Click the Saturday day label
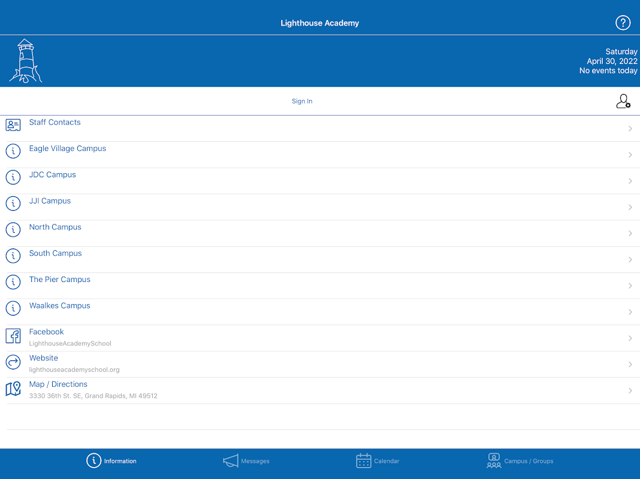Screen dimensions: 640x479 point(621,51)
